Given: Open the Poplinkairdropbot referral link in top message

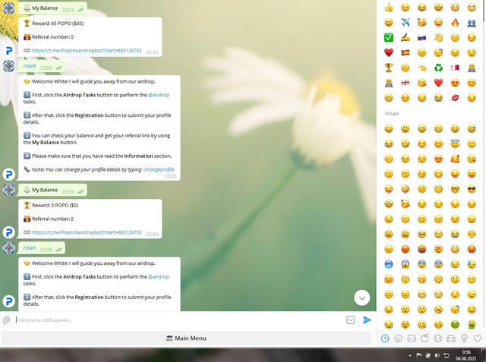Looking at the screenshot, I should coord(87,51).
